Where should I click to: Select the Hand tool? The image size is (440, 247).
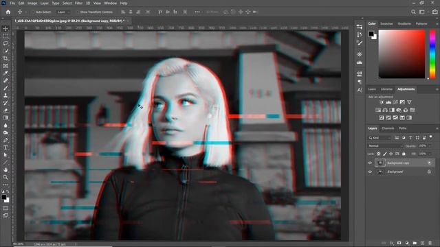(x=5, y=169)
